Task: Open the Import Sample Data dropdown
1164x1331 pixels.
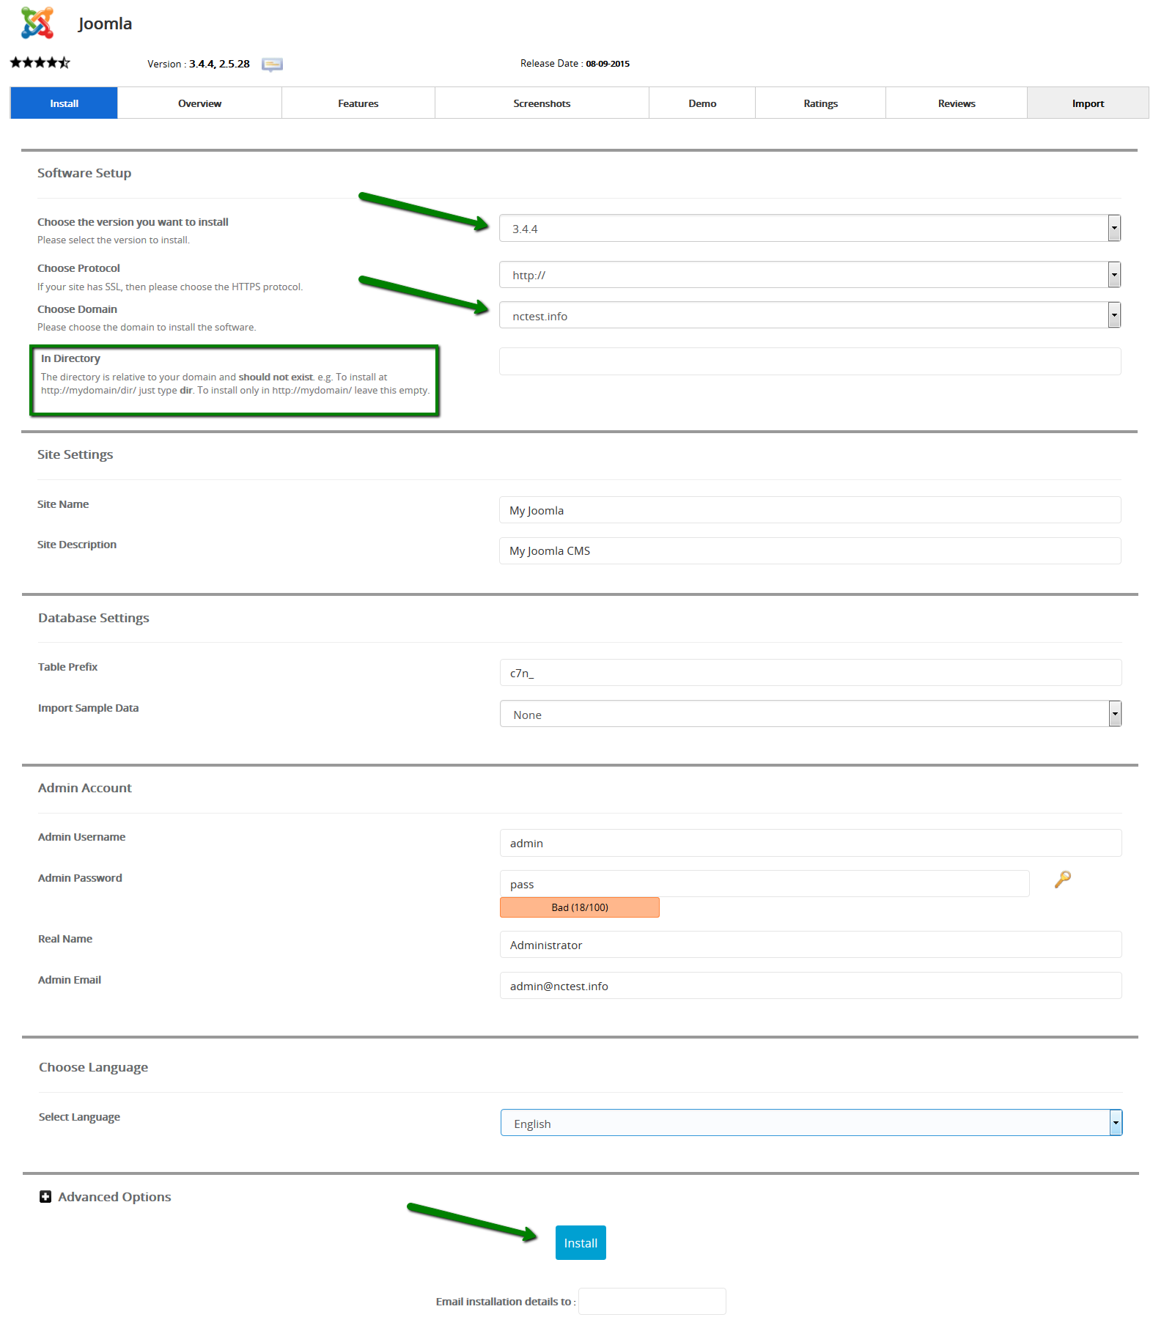Action: pos(811,714)
